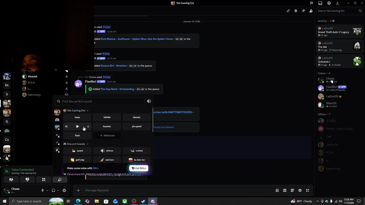Adjust soundboard volume speaker icon
The image size is (365, 205).
click(x=149, y=101)
